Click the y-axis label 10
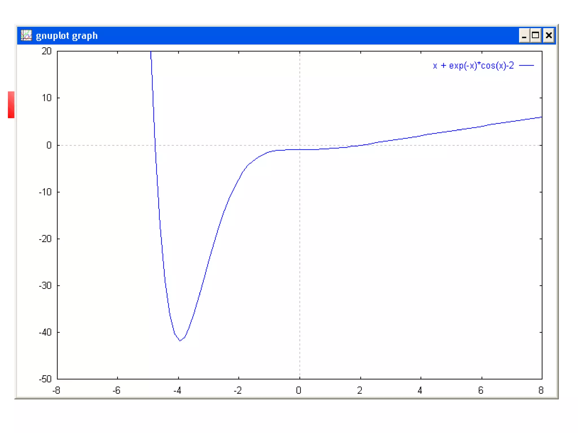 pos(47,98)
